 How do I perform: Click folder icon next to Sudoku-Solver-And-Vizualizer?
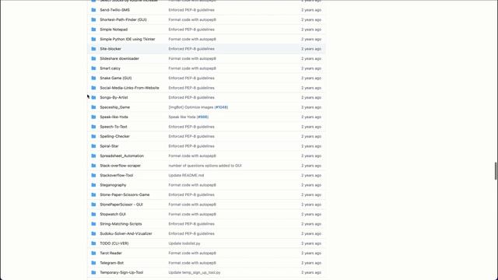[x=93, y=233]
